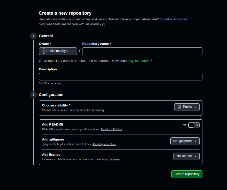
Task: Click the 'General' section heading
Action: 46,36
